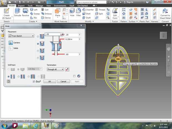Choose the Chamfer tool

coord(88,10)
